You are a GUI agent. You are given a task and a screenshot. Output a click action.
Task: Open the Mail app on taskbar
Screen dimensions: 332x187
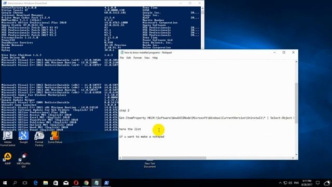click(x=66, y=183)
